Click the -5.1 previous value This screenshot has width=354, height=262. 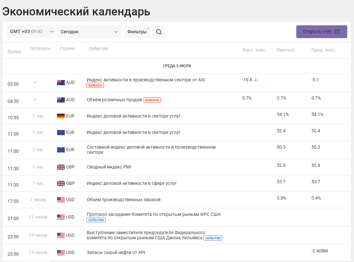click(315, 80)
